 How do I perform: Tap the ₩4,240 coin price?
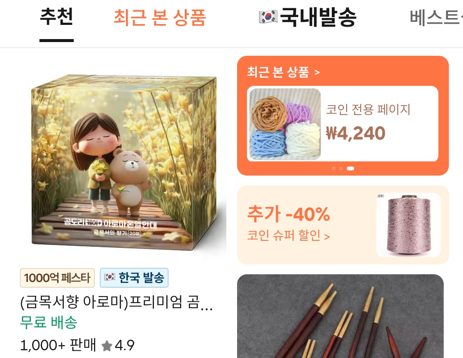pyautogui.click(x=355, y=133)
